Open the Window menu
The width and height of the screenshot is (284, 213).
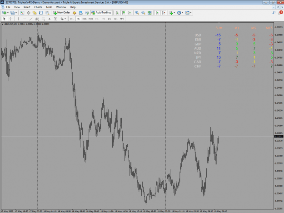tap(61, 7)
